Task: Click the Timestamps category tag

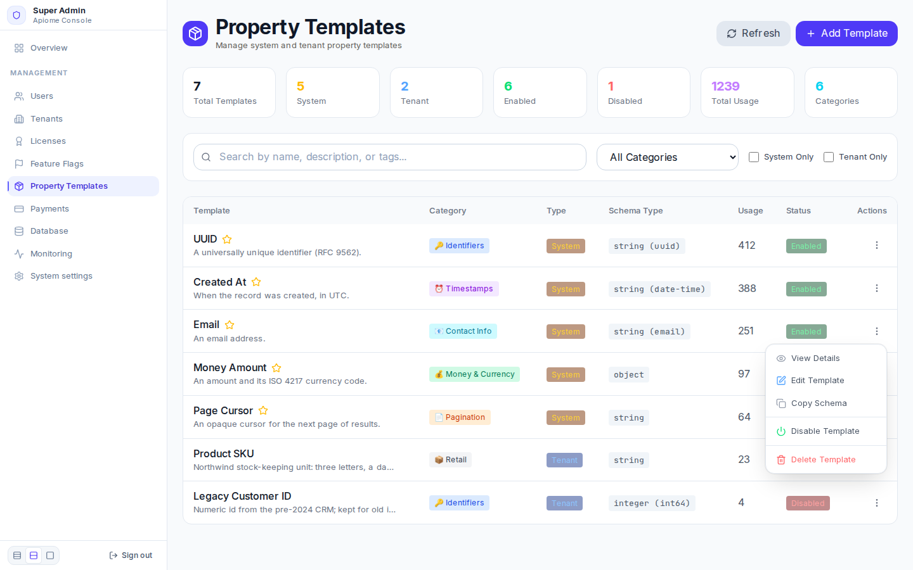Action: 464,289
